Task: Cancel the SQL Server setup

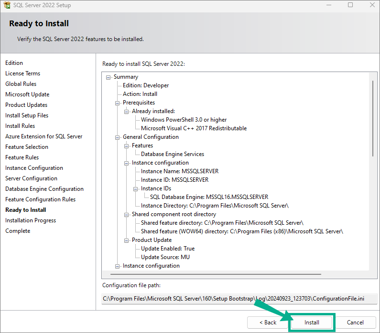Action: pos(355,323)
